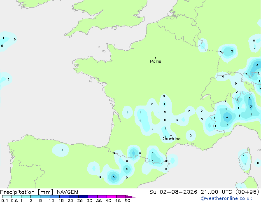Select the 5–10 mm legend swatch

point(45,197)
